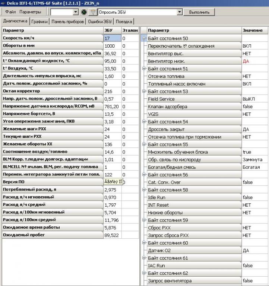Open the Опросить ЭБУ command dropdown
Viewport: 269px width, 286px height.
(180, 12)
